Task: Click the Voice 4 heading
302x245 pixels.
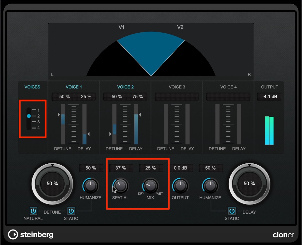Action: click(x=228, y=87)
